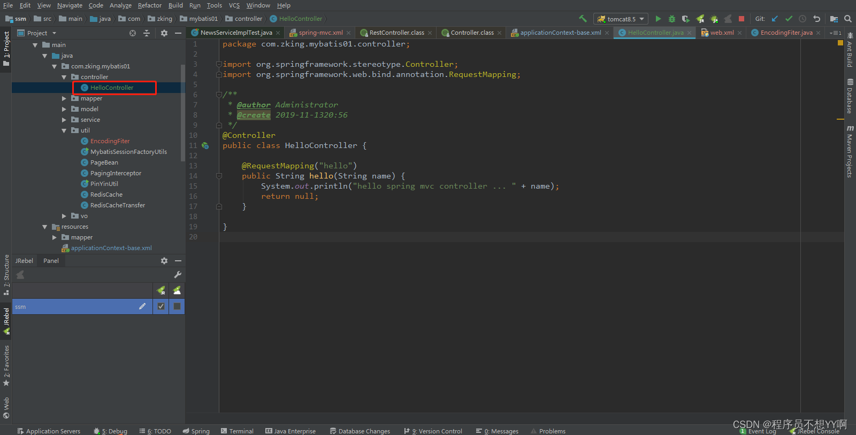Open 9: Version Control tool window
The height and width of the screenshot is (435, 856).
pos(433,431)
